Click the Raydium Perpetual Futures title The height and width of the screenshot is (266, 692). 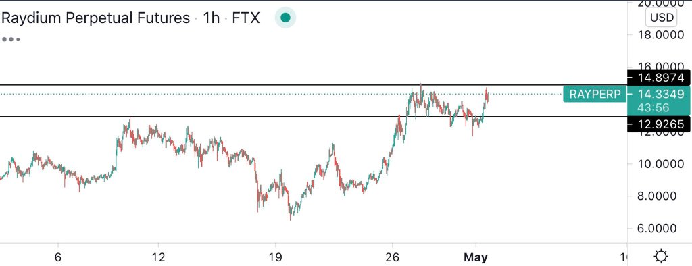coord(96,18)
